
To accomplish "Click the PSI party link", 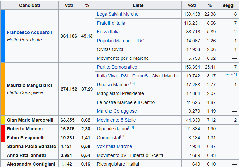I will point(125,76).
